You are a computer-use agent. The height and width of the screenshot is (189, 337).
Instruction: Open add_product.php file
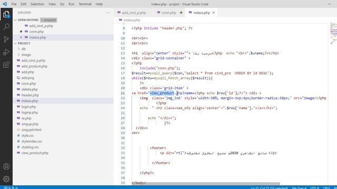tap(34, 66)
